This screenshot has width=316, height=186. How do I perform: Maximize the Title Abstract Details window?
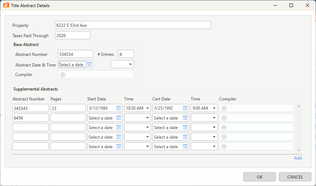coord(291,5)
